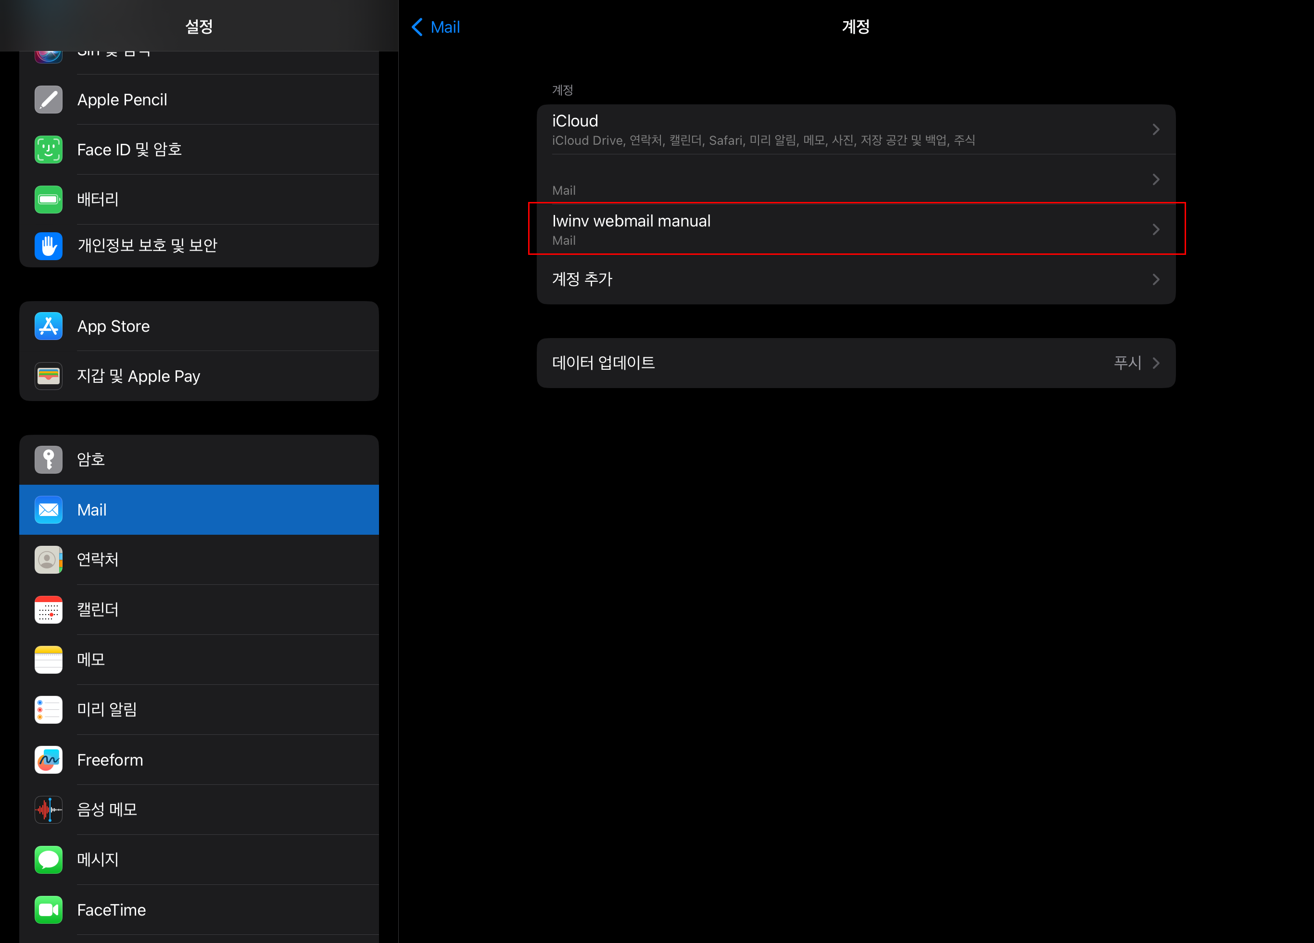Tap the Calendar icon beside 캘린더
This screenshot has height=943, width=1314.
(x=49, y=609)
